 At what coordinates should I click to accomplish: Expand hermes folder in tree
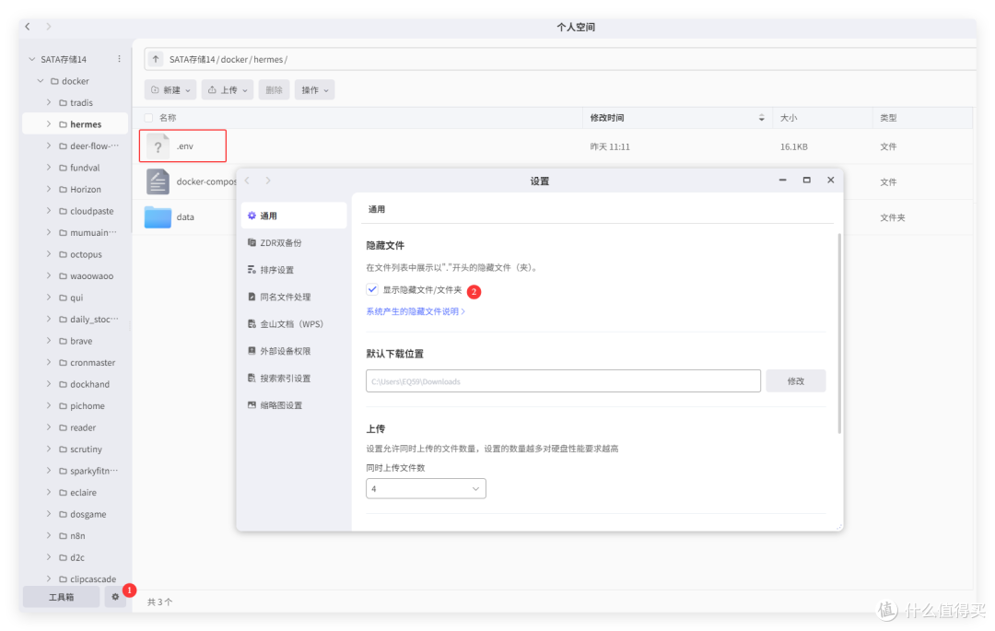[49, 124]
